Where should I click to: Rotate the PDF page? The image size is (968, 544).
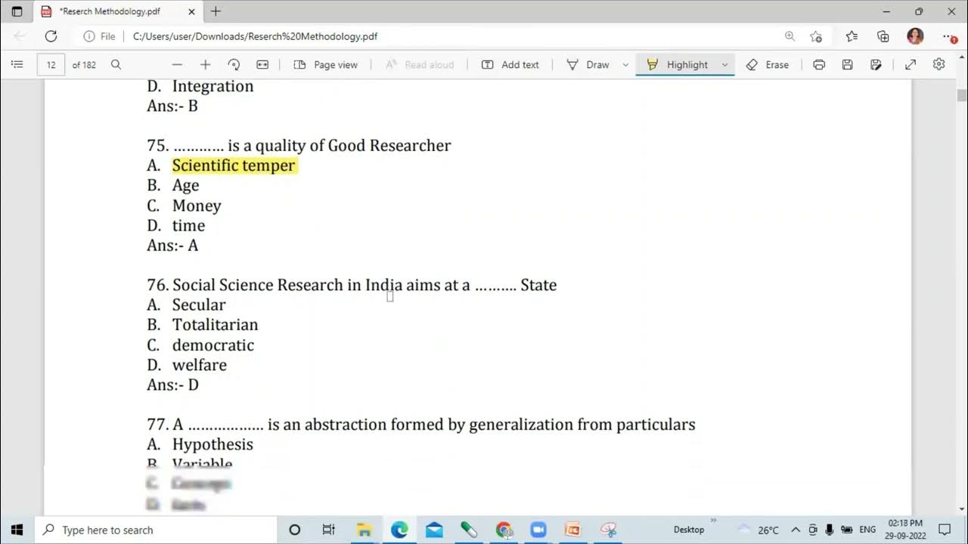click(x=234, y=65)
